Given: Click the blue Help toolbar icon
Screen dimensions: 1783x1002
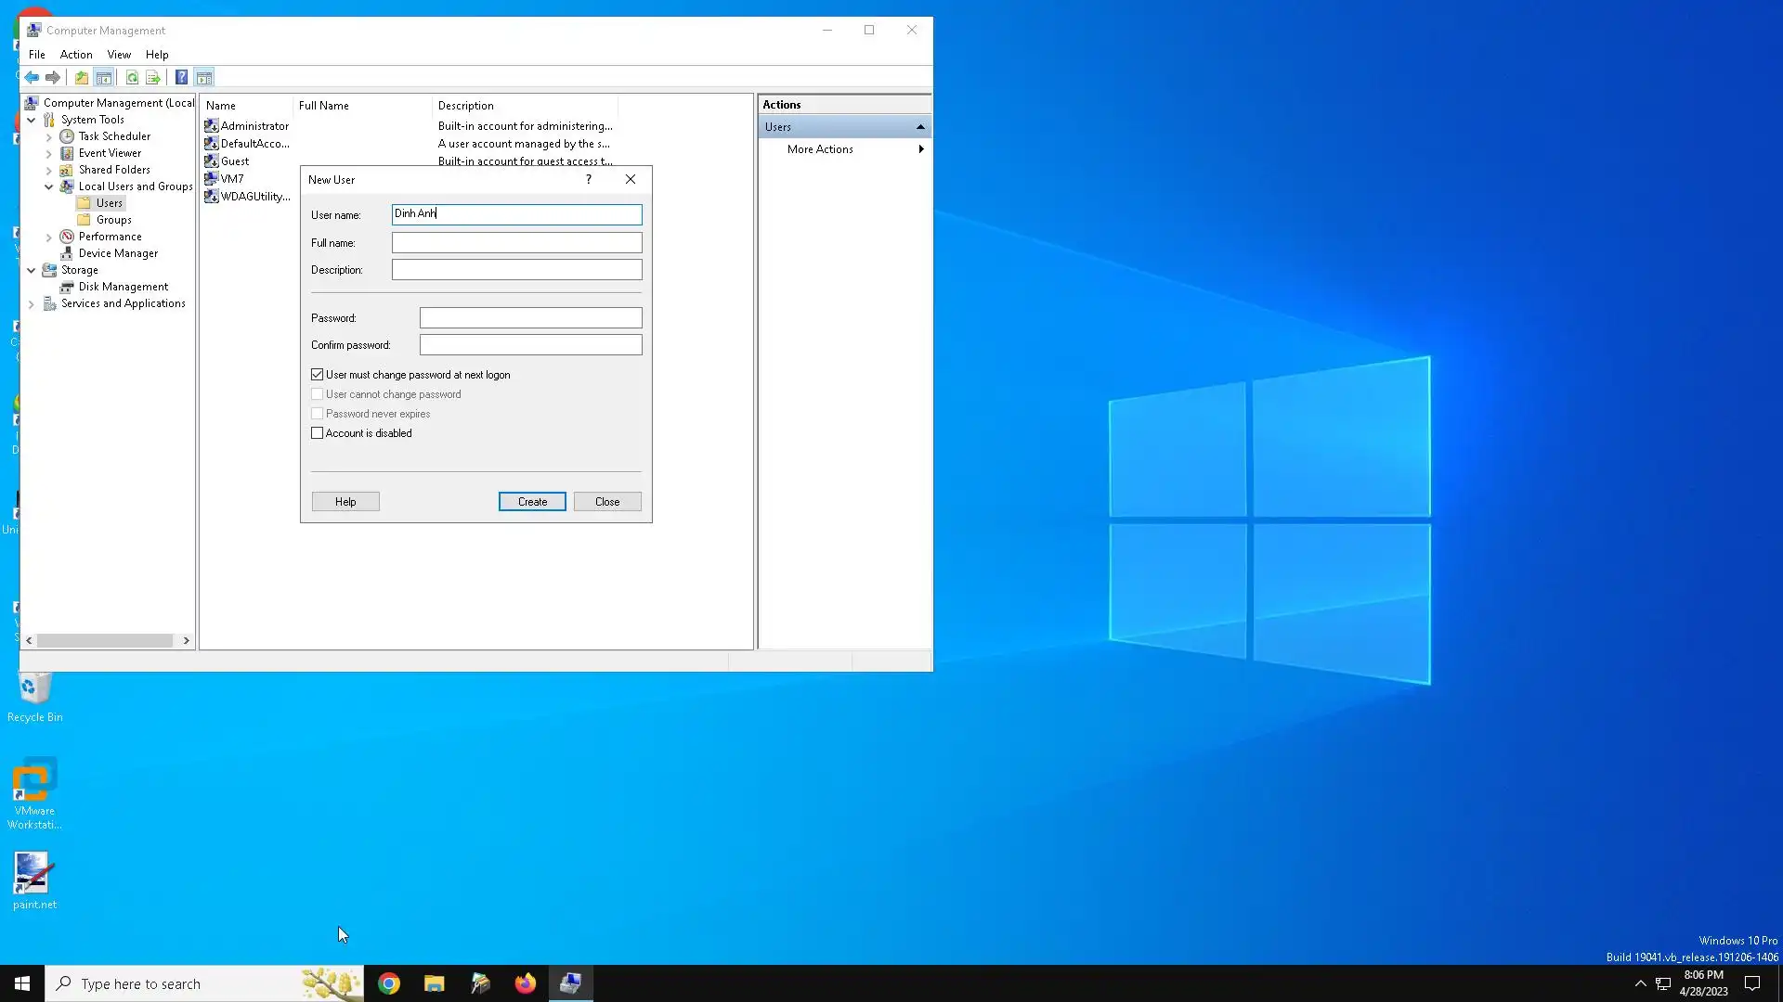Looking at the screenshot, I should [182, 78].
